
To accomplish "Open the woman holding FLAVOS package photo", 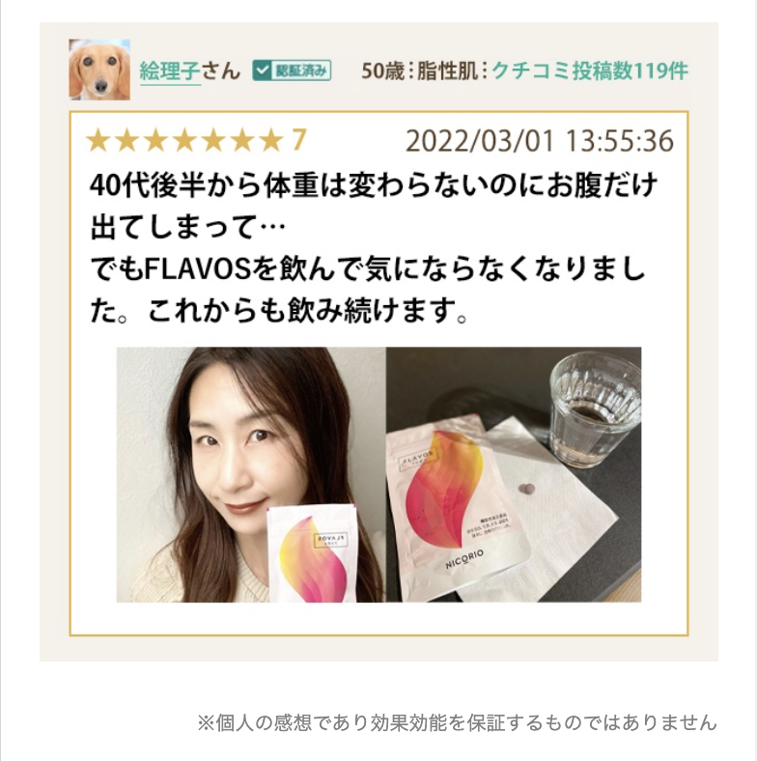I will click(x=251, y=474).
